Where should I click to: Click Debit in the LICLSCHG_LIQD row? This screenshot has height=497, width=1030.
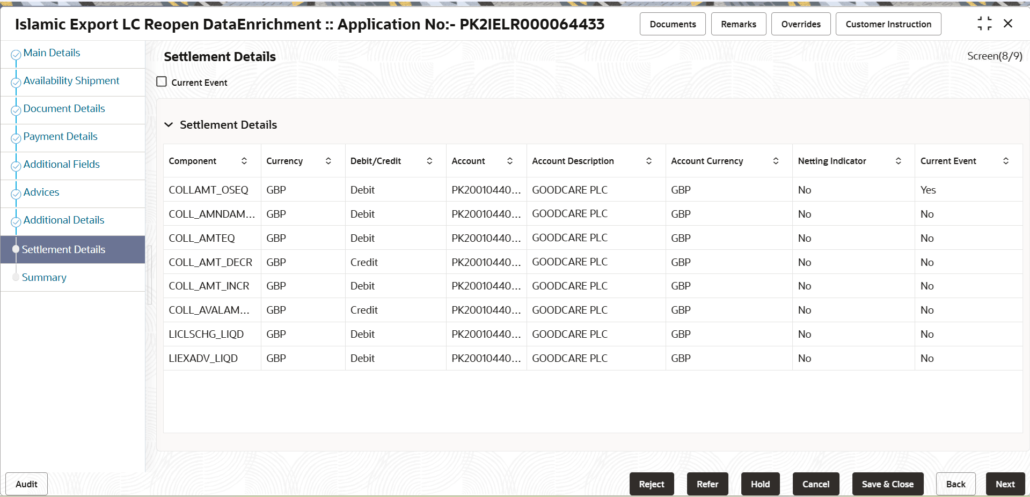pyautogui.click(x=362, y=334)
